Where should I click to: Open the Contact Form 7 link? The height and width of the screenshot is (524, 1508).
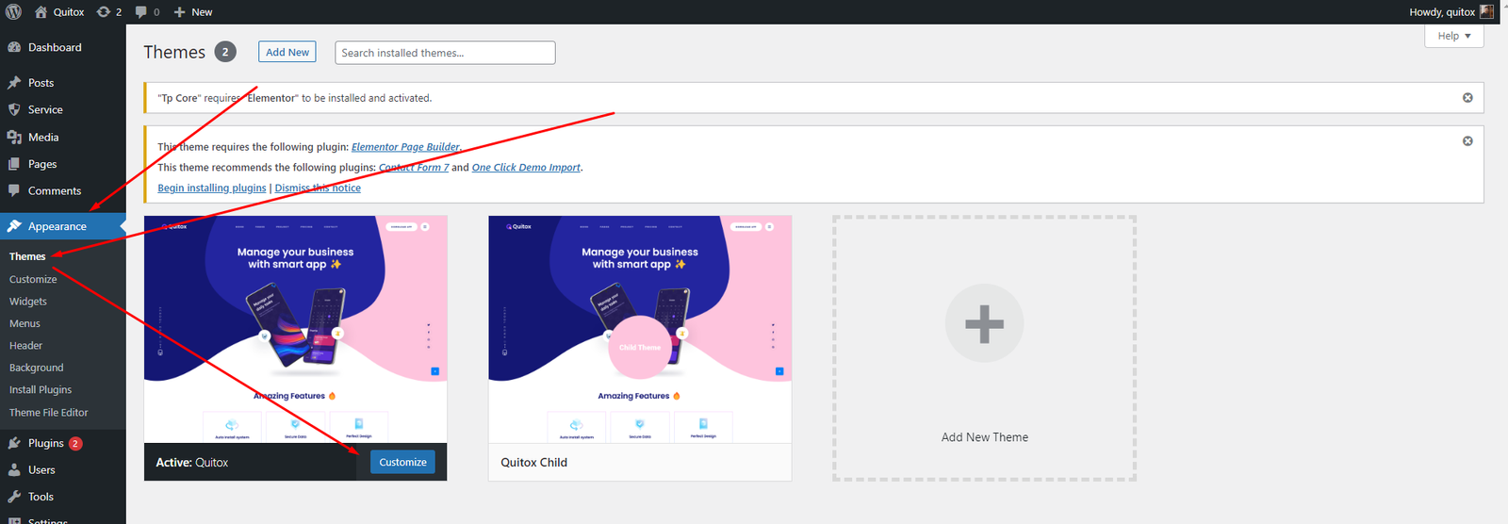tap(414, 168)
